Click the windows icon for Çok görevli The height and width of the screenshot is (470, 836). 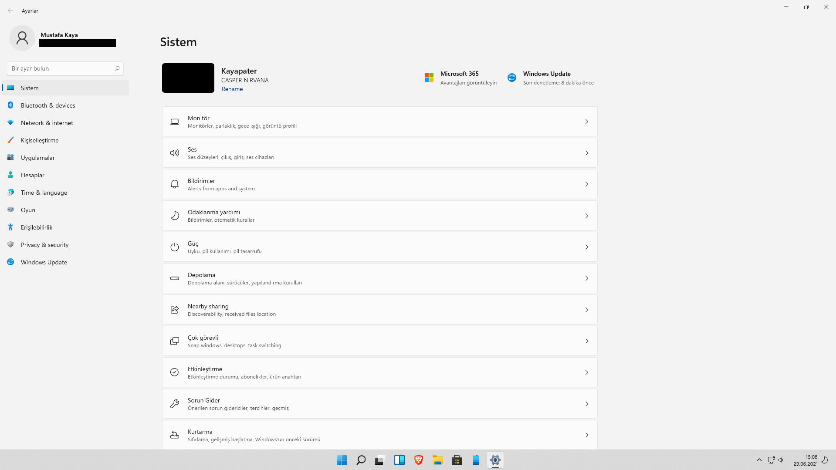click(175, 341)
